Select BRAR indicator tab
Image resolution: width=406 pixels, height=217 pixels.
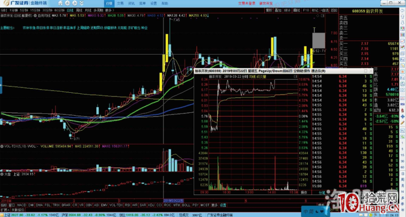pos(66,205)
